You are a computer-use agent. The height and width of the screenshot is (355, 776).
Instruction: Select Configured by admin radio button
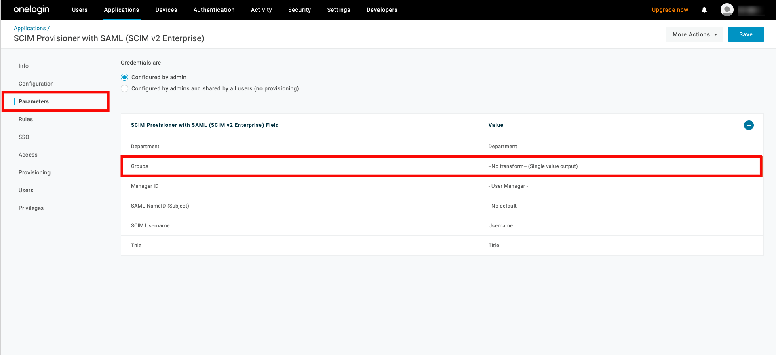coord(124,77)
